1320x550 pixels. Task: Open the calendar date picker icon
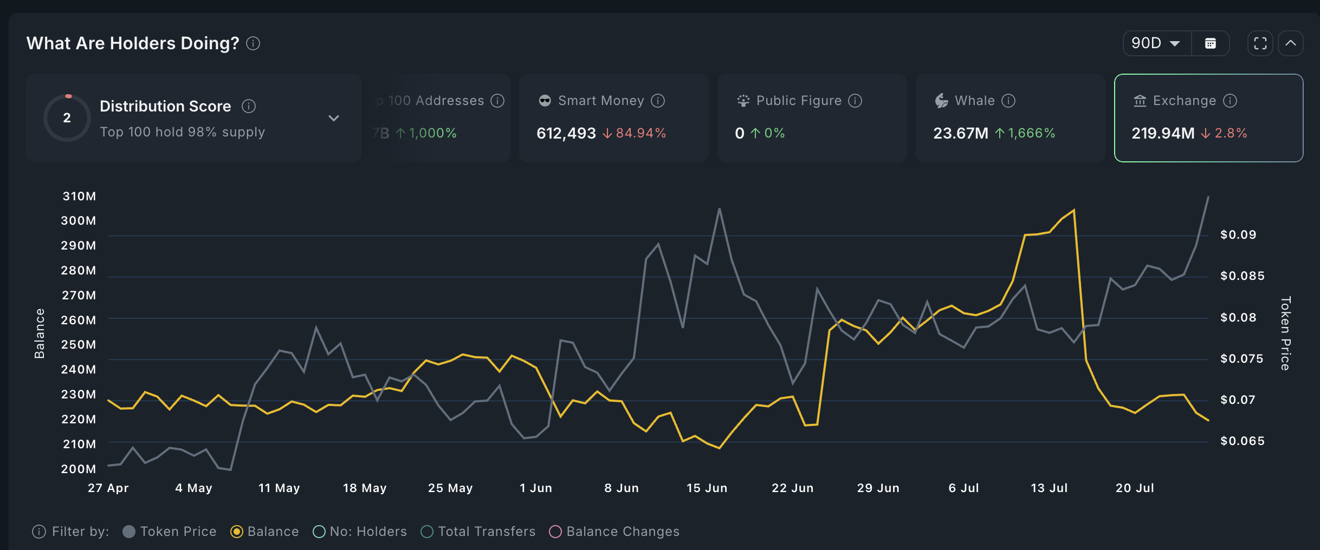pos(1210,43)
